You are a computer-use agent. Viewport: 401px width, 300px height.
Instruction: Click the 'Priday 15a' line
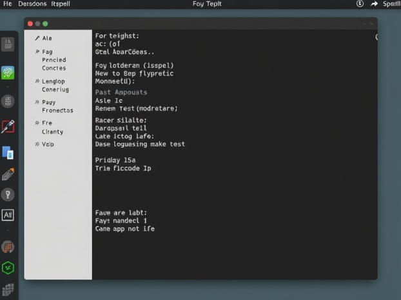(x=115, y=160)
